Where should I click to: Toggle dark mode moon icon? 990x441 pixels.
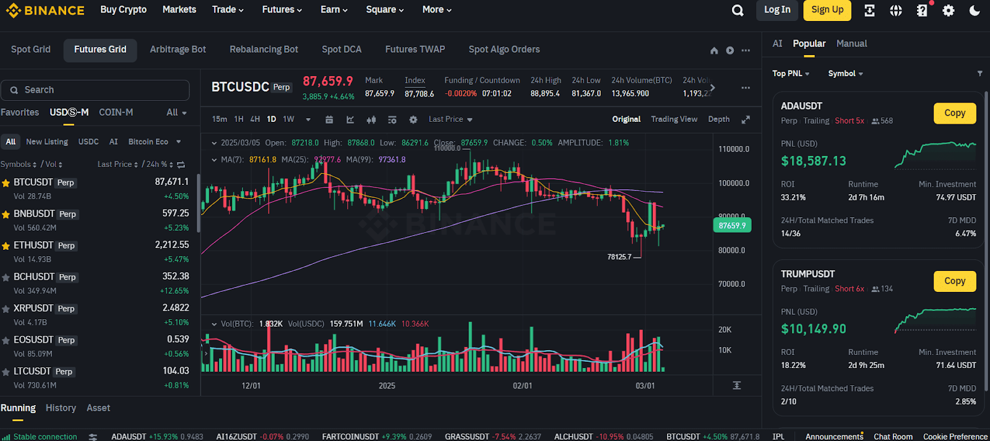coord(975,11)
